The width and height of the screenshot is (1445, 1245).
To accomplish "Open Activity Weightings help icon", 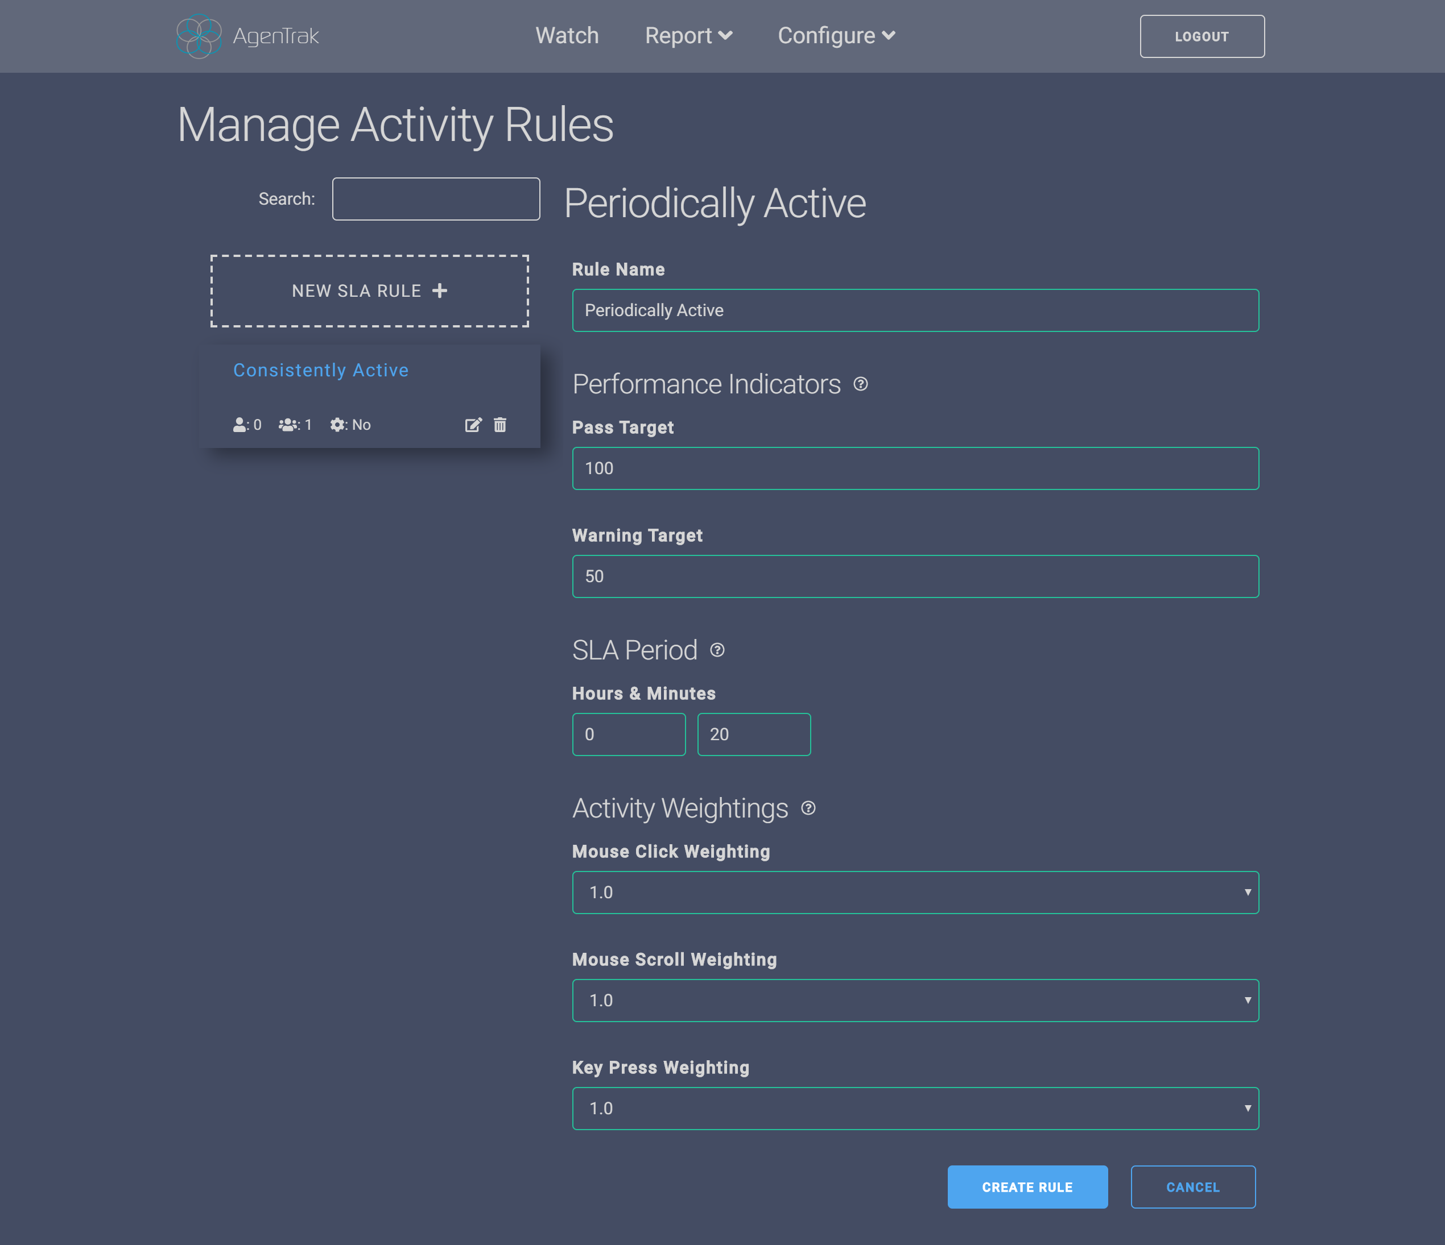I will [808, 808].
